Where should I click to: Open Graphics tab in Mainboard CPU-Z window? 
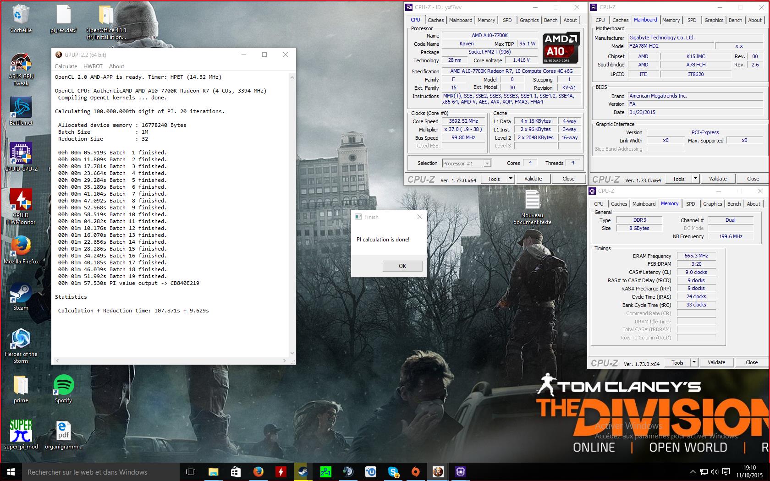coord(714,20)
